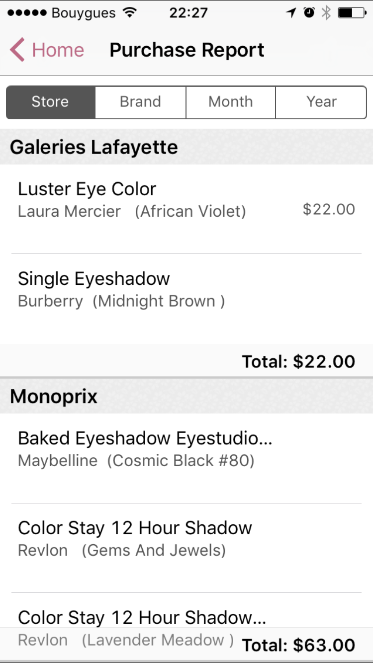Tap the Wi-Fi status icon

[130, 13]
